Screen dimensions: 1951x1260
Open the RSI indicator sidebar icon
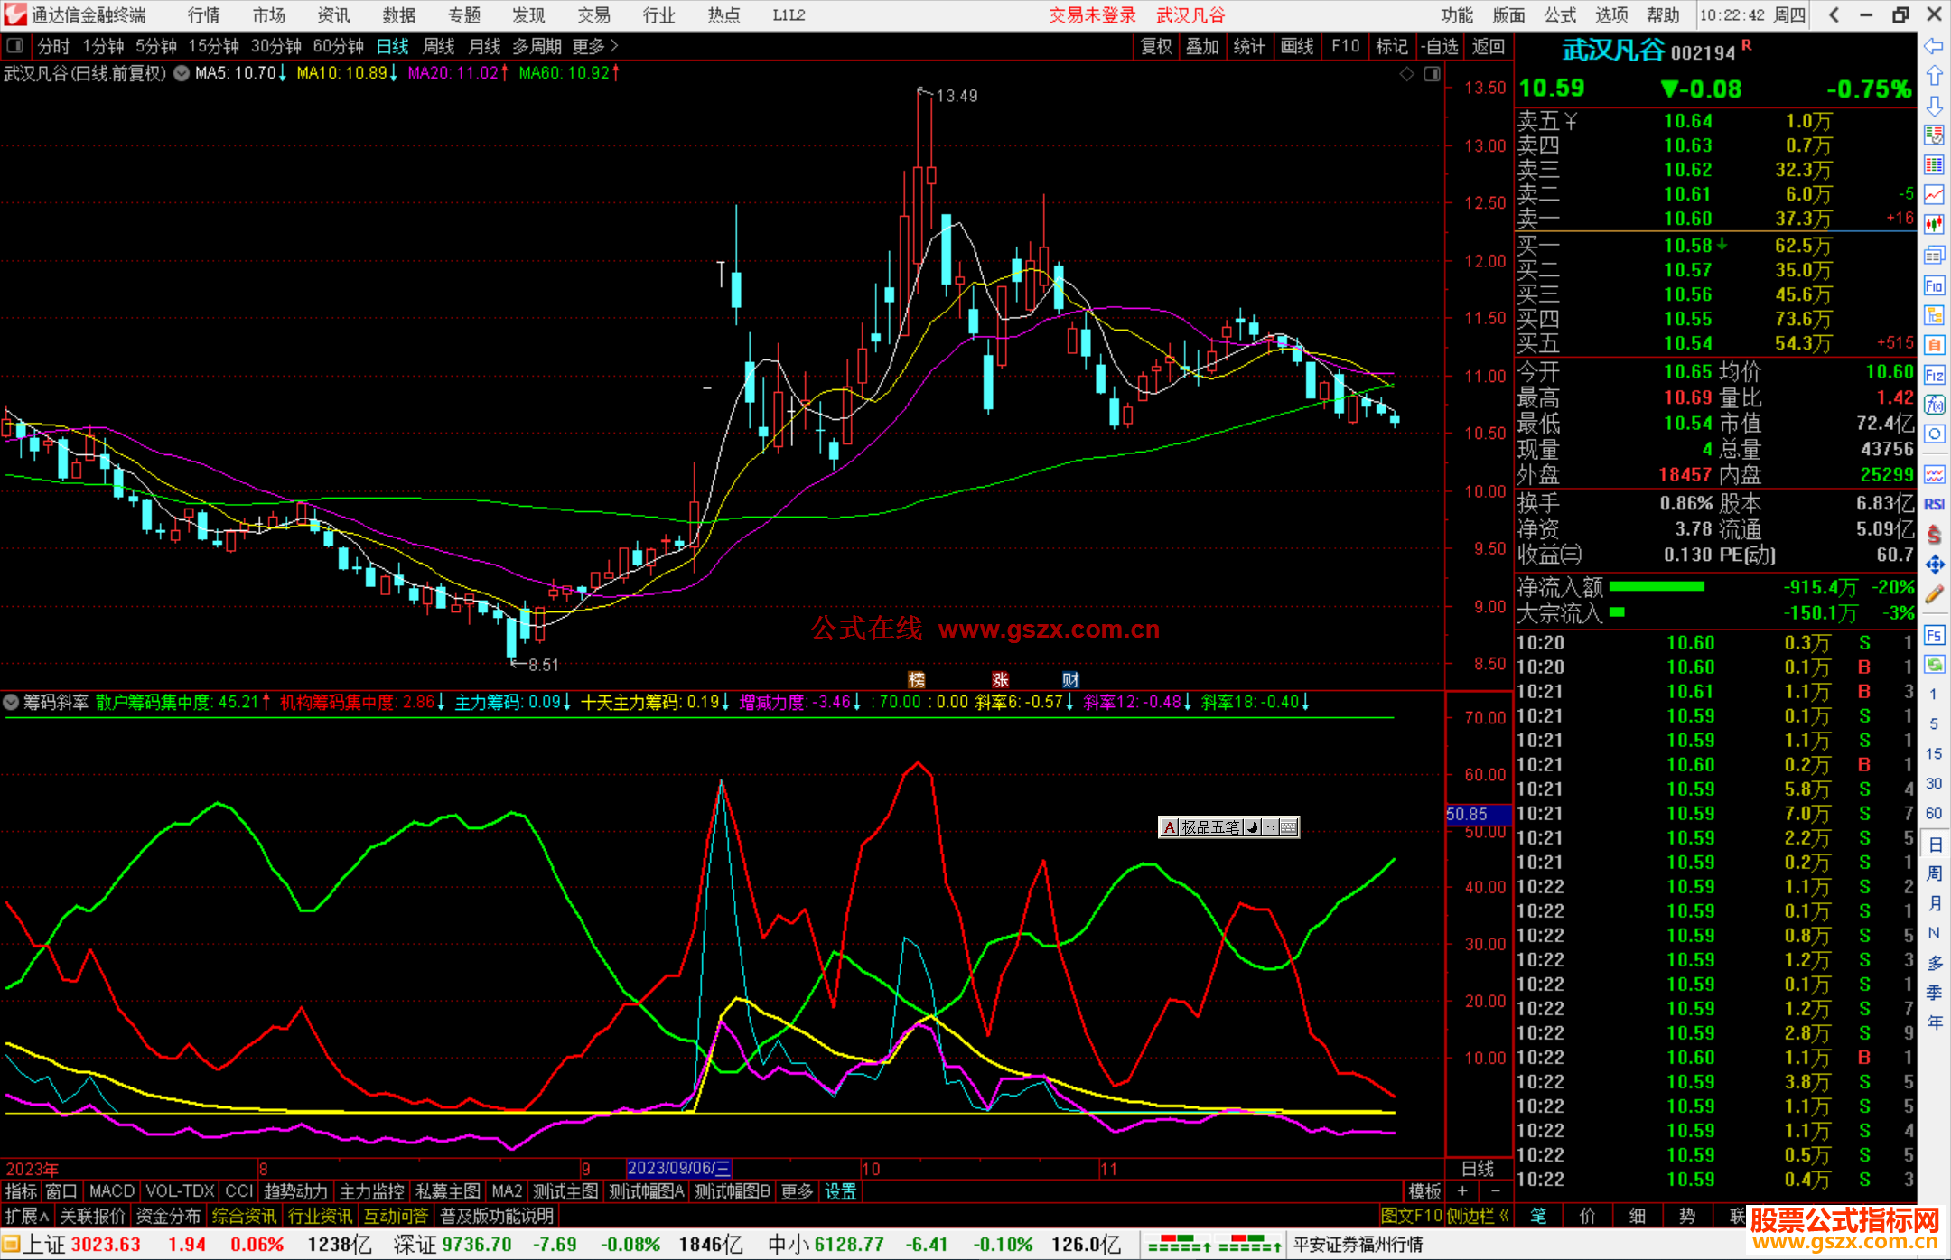(1934, 504)
